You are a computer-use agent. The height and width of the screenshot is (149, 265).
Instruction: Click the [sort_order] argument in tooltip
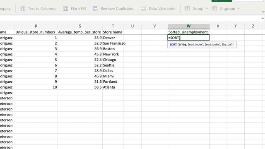click(x=213, y=44)
